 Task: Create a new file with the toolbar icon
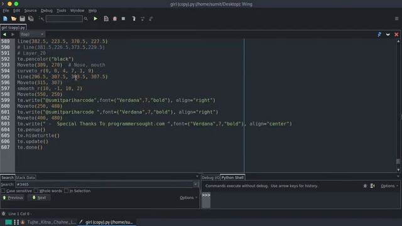pos(5,18)
